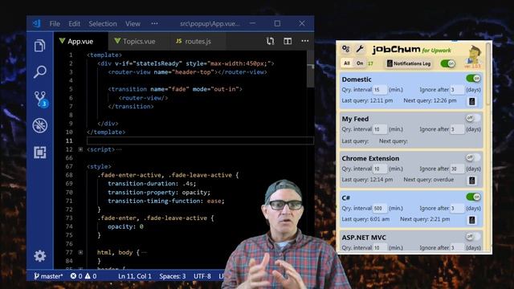Click the Domestic Qry. interval field
The width and height of the screenshot is (514, 289).
coord(380,90)
